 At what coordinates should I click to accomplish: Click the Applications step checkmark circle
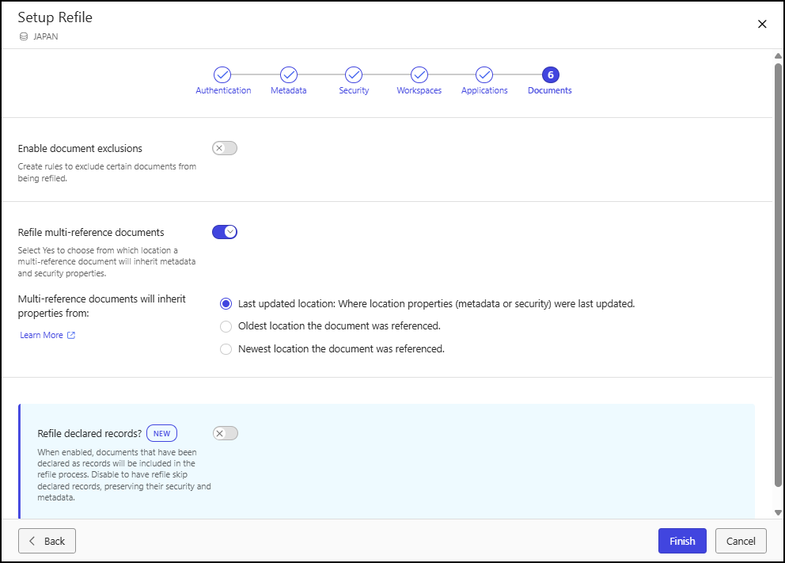coord(484,74)
